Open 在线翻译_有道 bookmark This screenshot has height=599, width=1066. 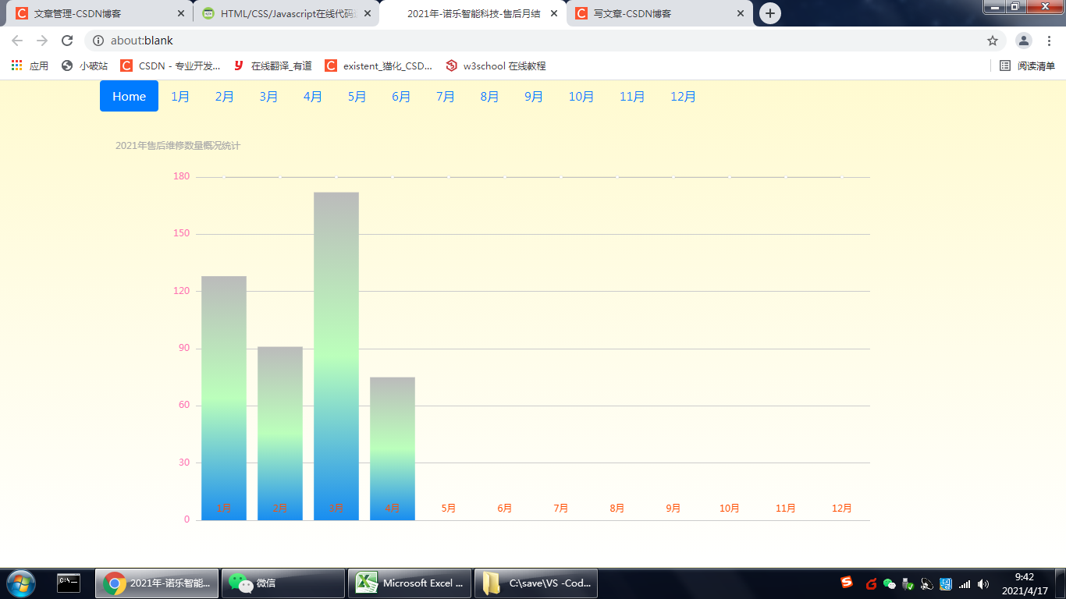click(x=272, y=66)
